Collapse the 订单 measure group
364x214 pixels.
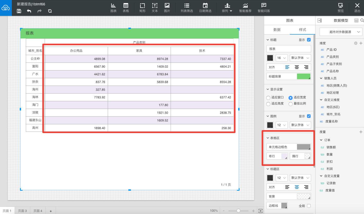(321, 140)
